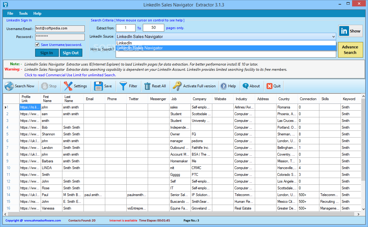Screen dimensions: 368x227
Task: Click the Skills column header
Action: point(330,99)
